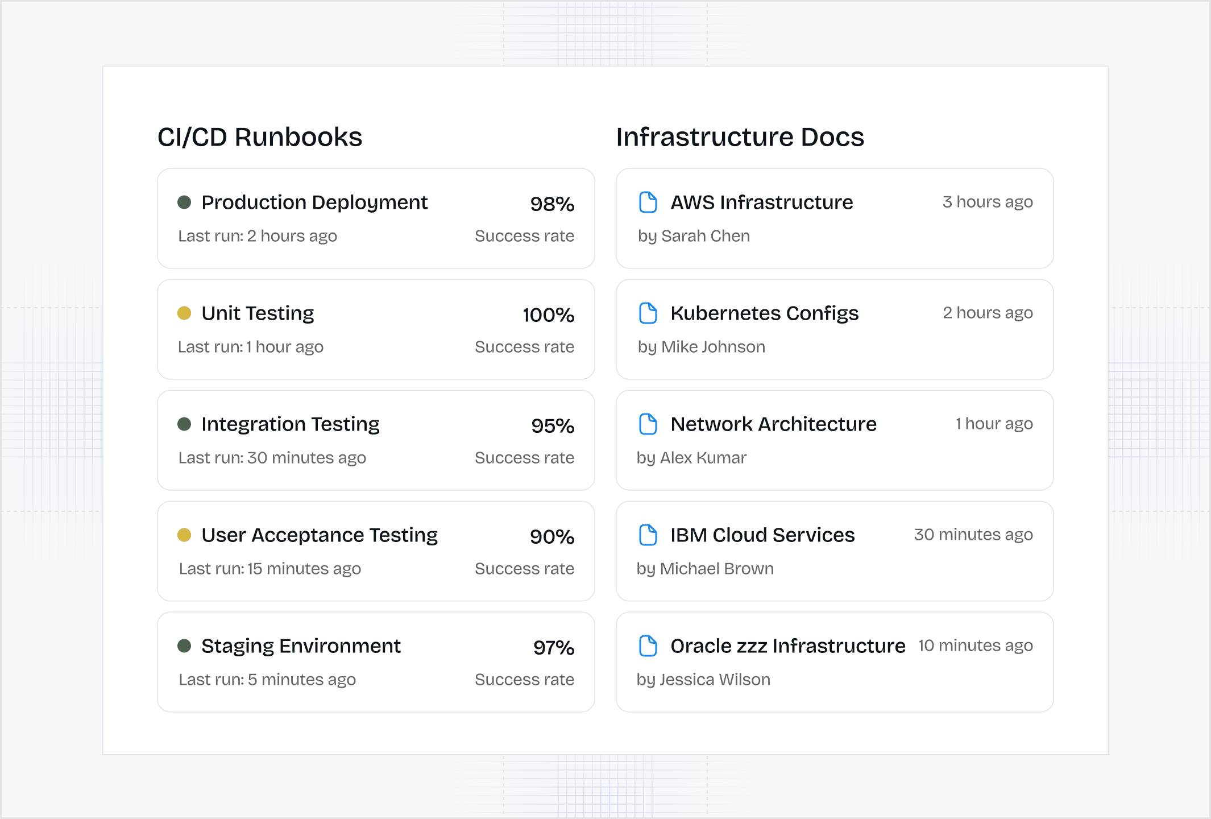Click the Network Architecture document icon
Screen dimensions: 1211x819
pyautogui.click(x=648, y=424)
